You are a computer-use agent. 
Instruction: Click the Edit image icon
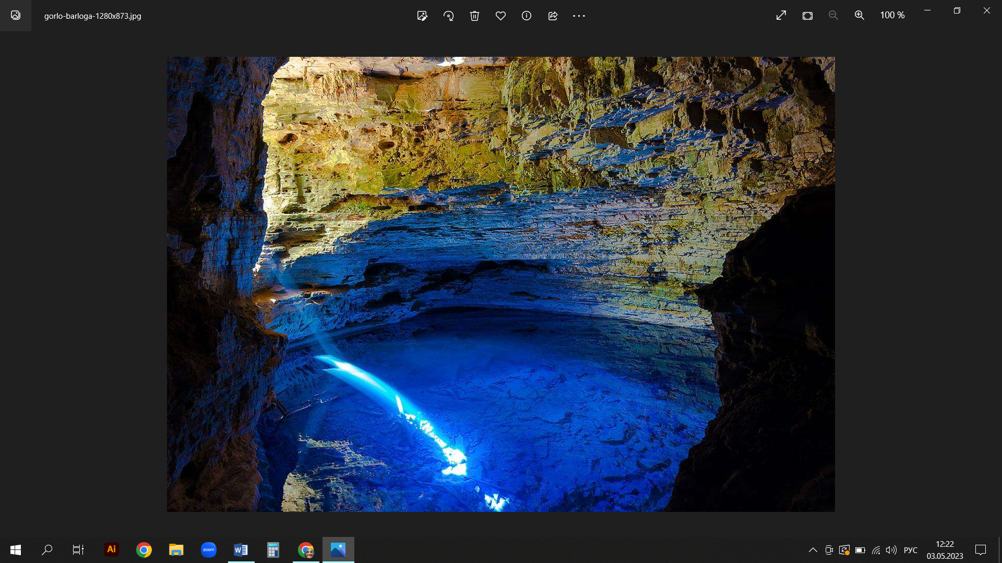[422, 16]
